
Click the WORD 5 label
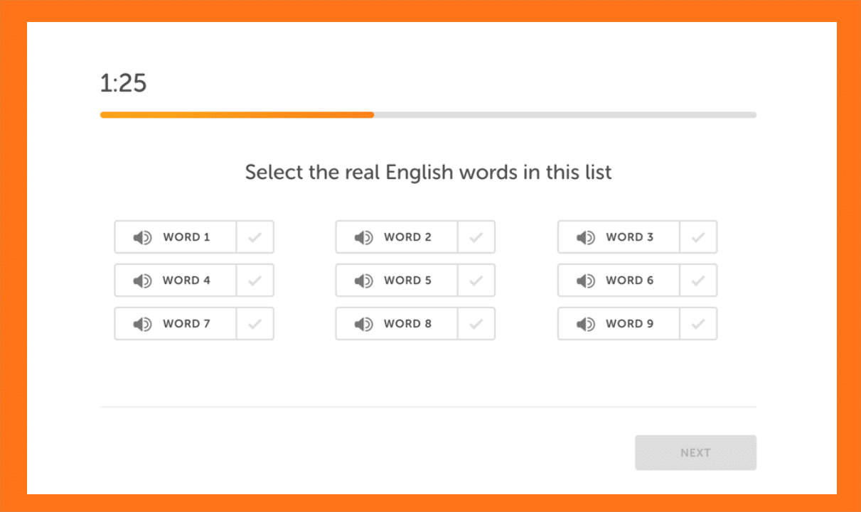[407, 280]
